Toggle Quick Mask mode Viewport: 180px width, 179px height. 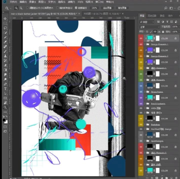click(x=5, y=127)
